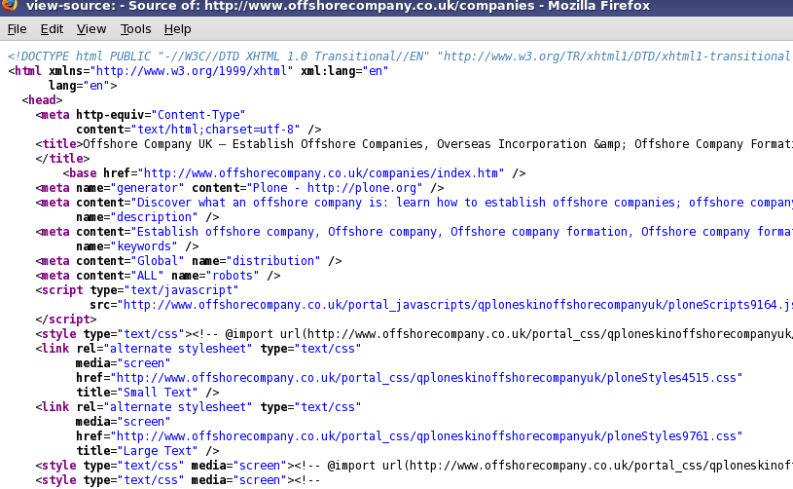Click the xmlns value http://www.w3.org/1999/xhtml
Screen dimensions: 793x489
pos(191,71)
